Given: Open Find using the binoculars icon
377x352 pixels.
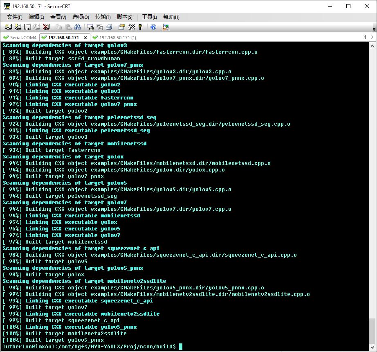Looking at the screenshot, I should [78, 27].
